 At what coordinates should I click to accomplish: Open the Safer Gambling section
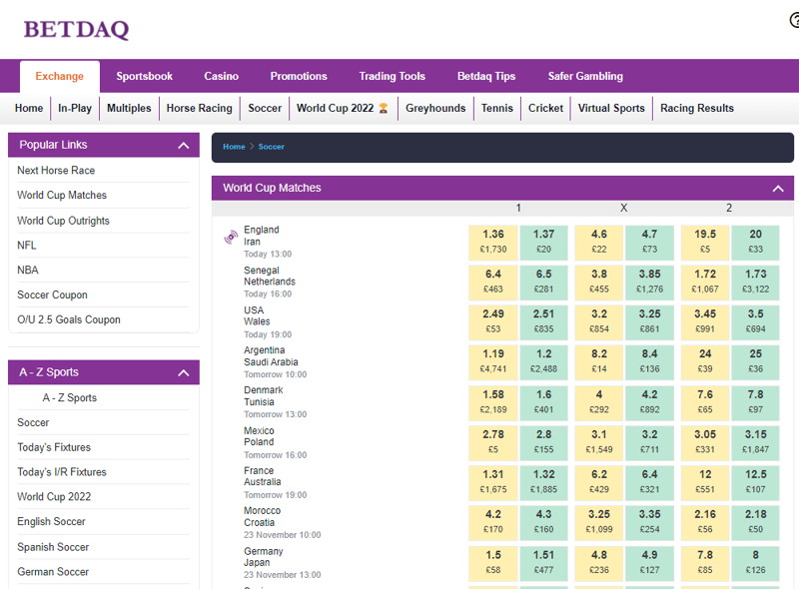pyautogui.click(x=584, y=75)
